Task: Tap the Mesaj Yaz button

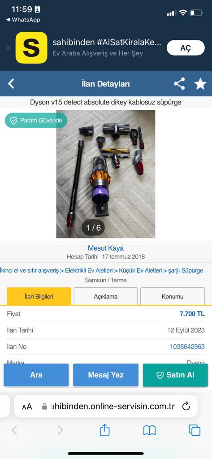Action: [x=106, y=375]
